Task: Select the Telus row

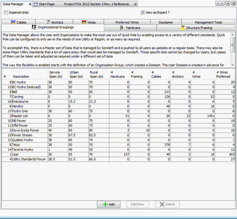Action: coord(118,145)
